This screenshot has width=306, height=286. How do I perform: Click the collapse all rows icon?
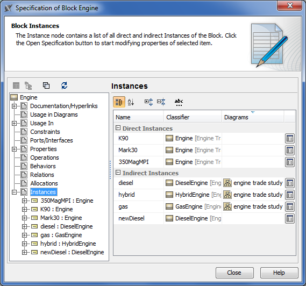click(161, 102)
